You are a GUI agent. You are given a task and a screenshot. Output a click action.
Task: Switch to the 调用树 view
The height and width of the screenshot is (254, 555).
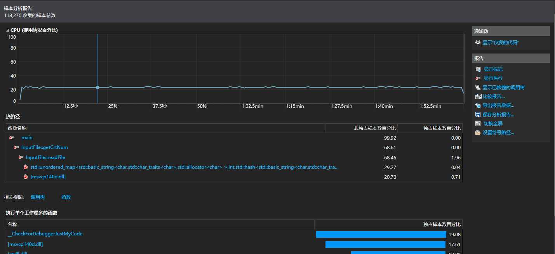[x=38, y=197]
